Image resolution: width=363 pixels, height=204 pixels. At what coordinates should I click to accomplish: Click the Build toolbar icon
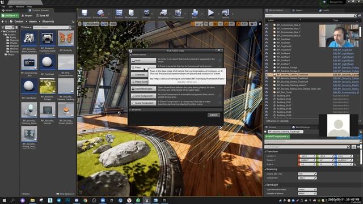coord(195,14)
